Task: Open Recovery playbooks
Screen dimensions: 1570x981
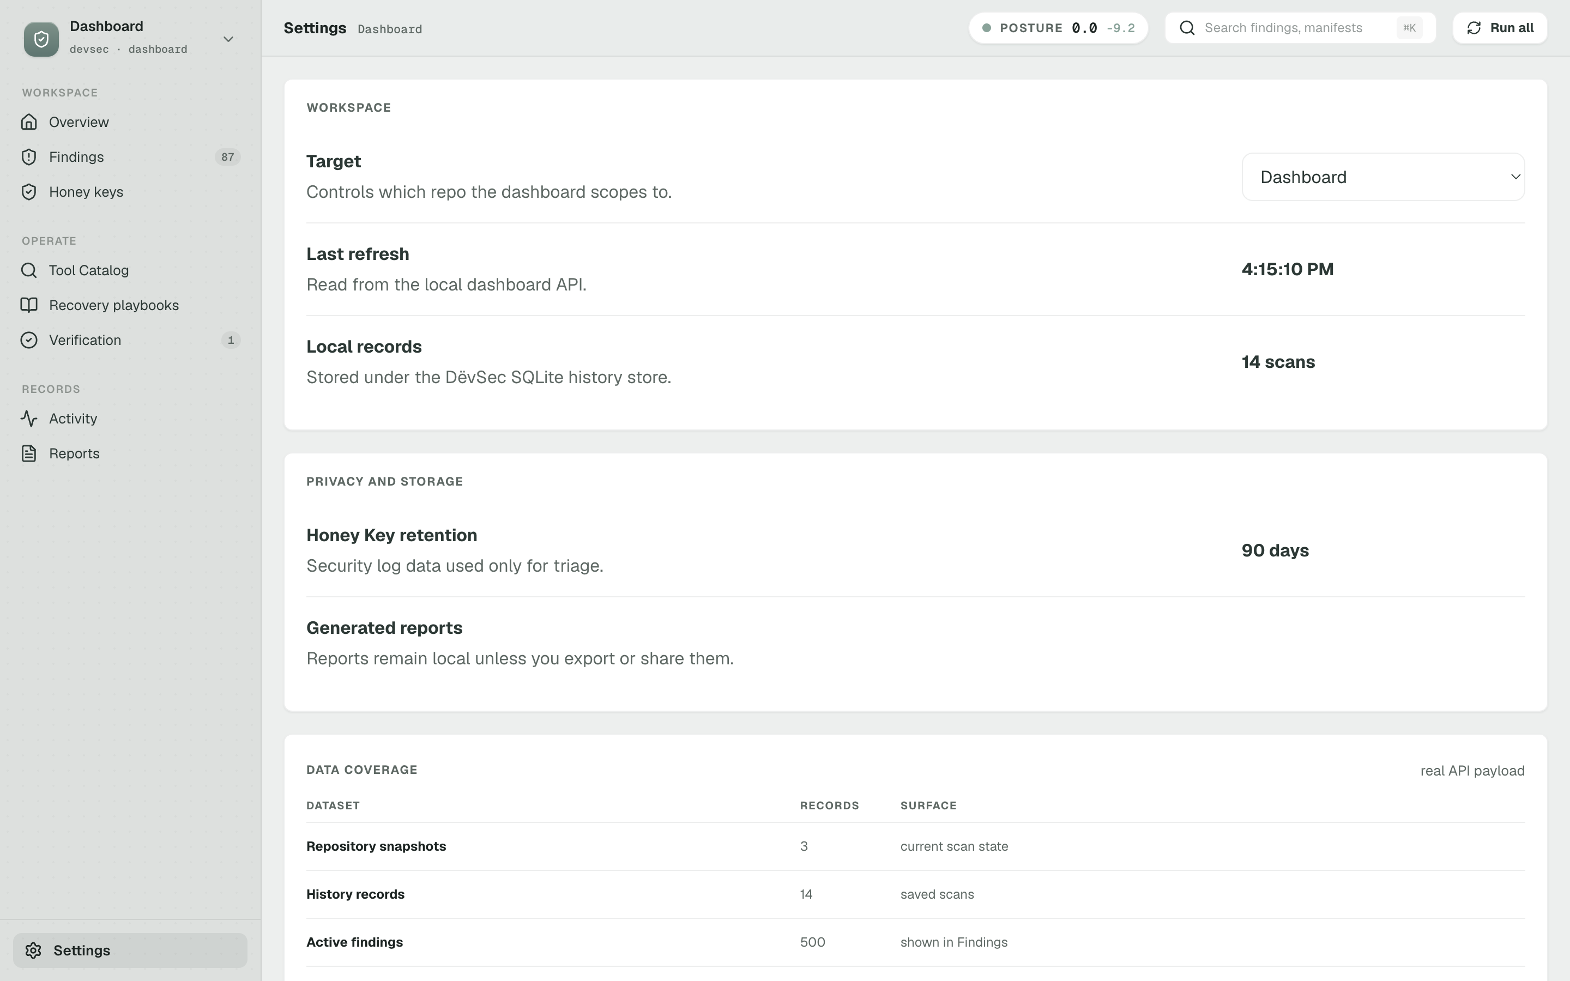Action: click(130, 305)
